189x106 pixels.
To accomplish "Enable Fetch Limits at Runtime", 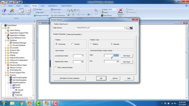I will [56, 67].
